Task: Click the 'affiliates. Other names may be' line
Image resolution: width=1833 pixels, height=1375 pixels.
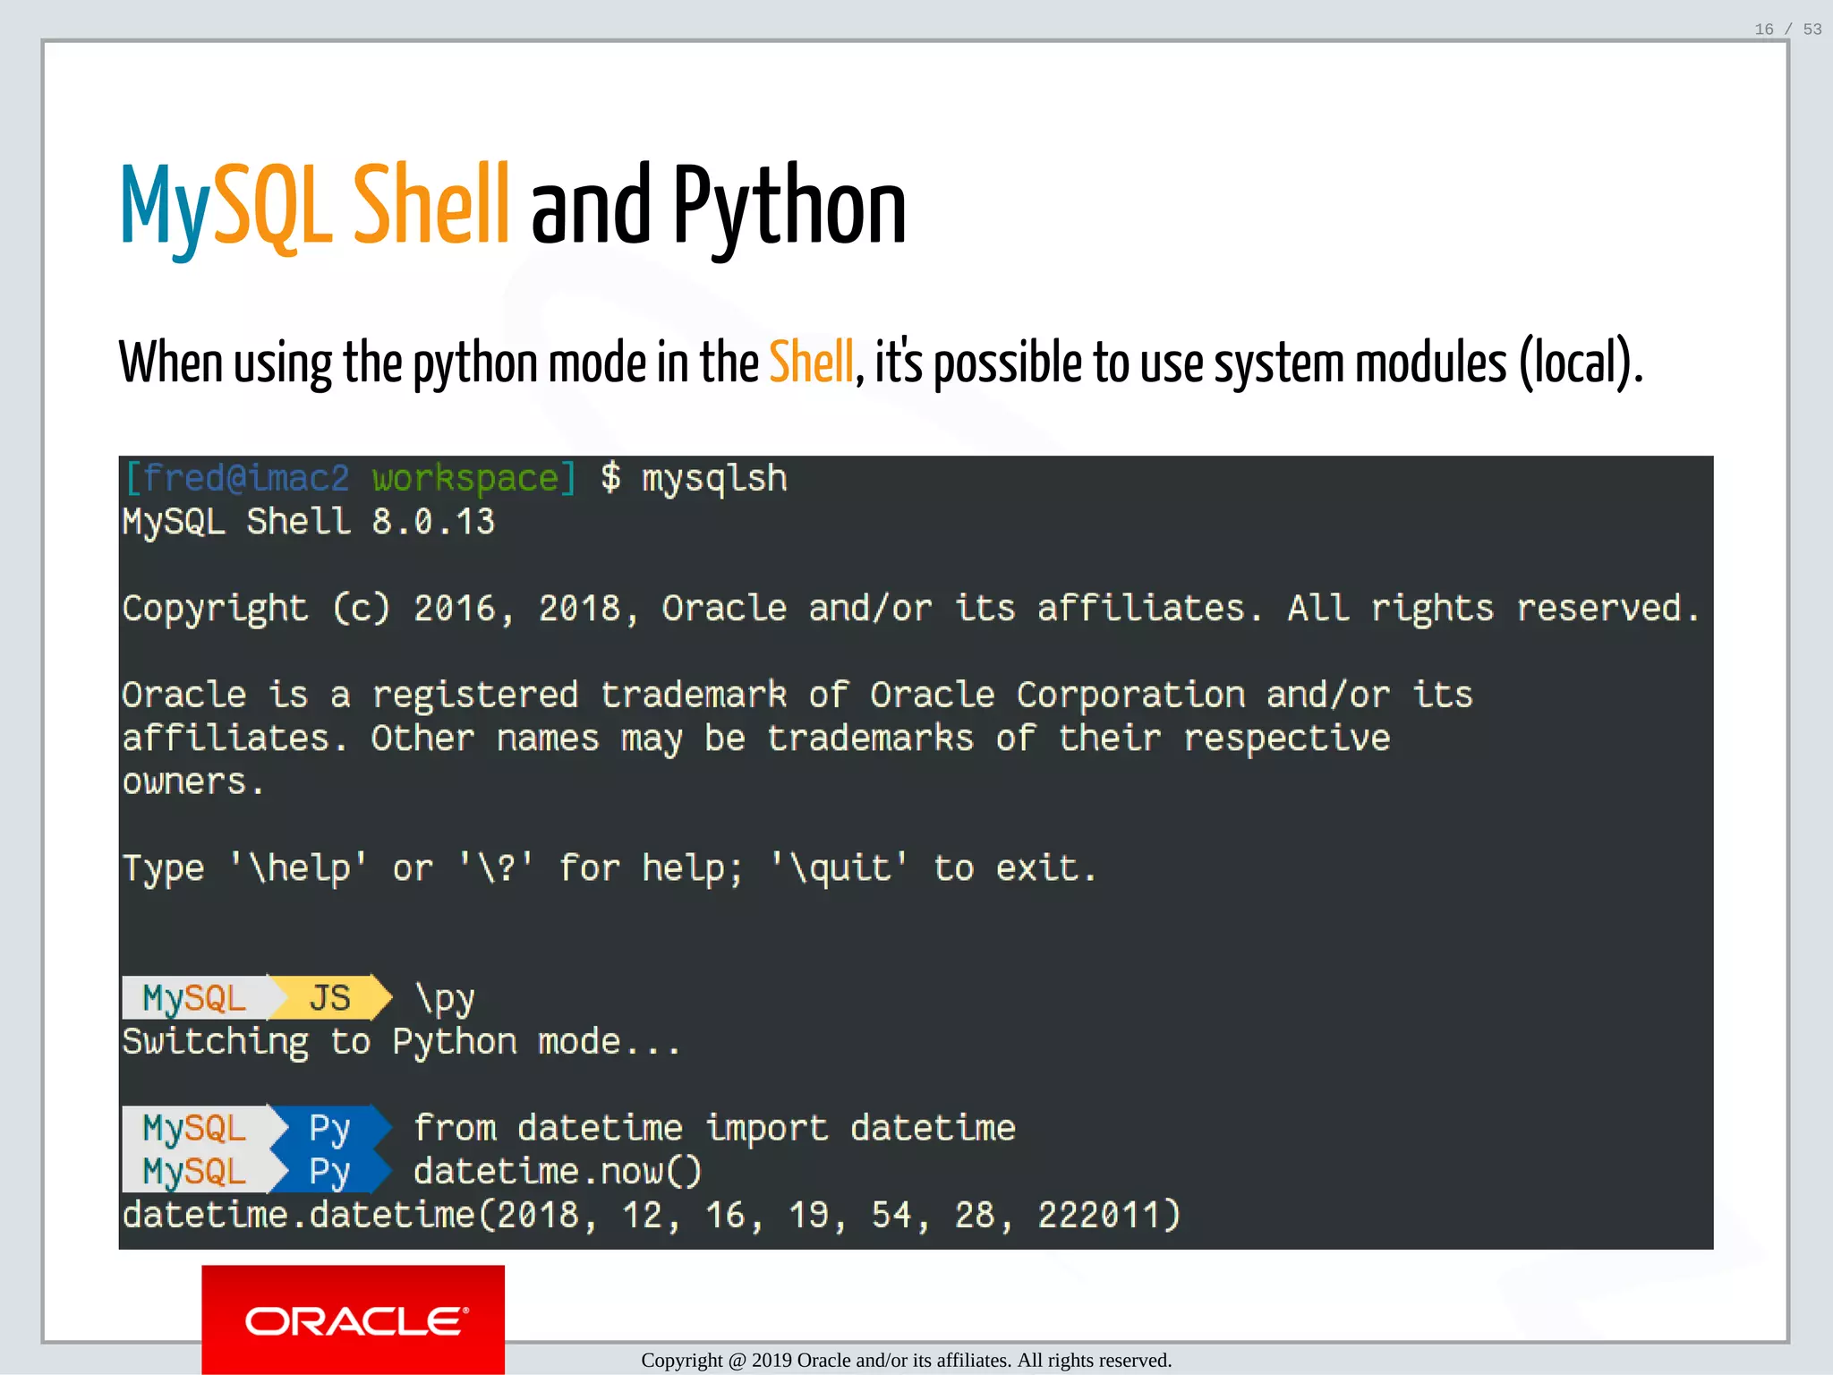Action: pos(756,739)
